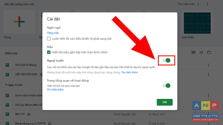223x125 pixels.
Task: Open Tìm hiểu thêm link under activity dashboard
Action: point(55,89)
